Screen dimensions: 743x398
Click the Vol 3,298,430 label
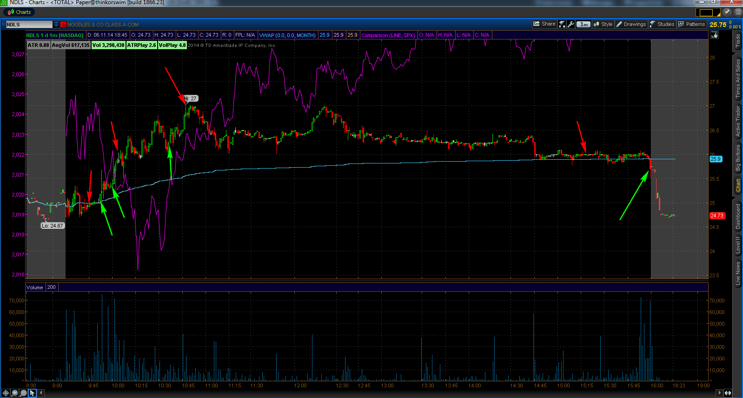click(108, 45)
